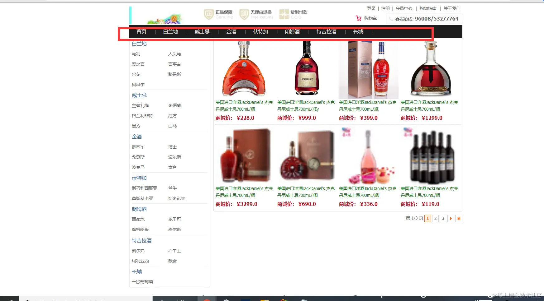Select 格兰利菲特 brand in sidebar
Screen dimensions: 544x301
[x=142, y=116]
